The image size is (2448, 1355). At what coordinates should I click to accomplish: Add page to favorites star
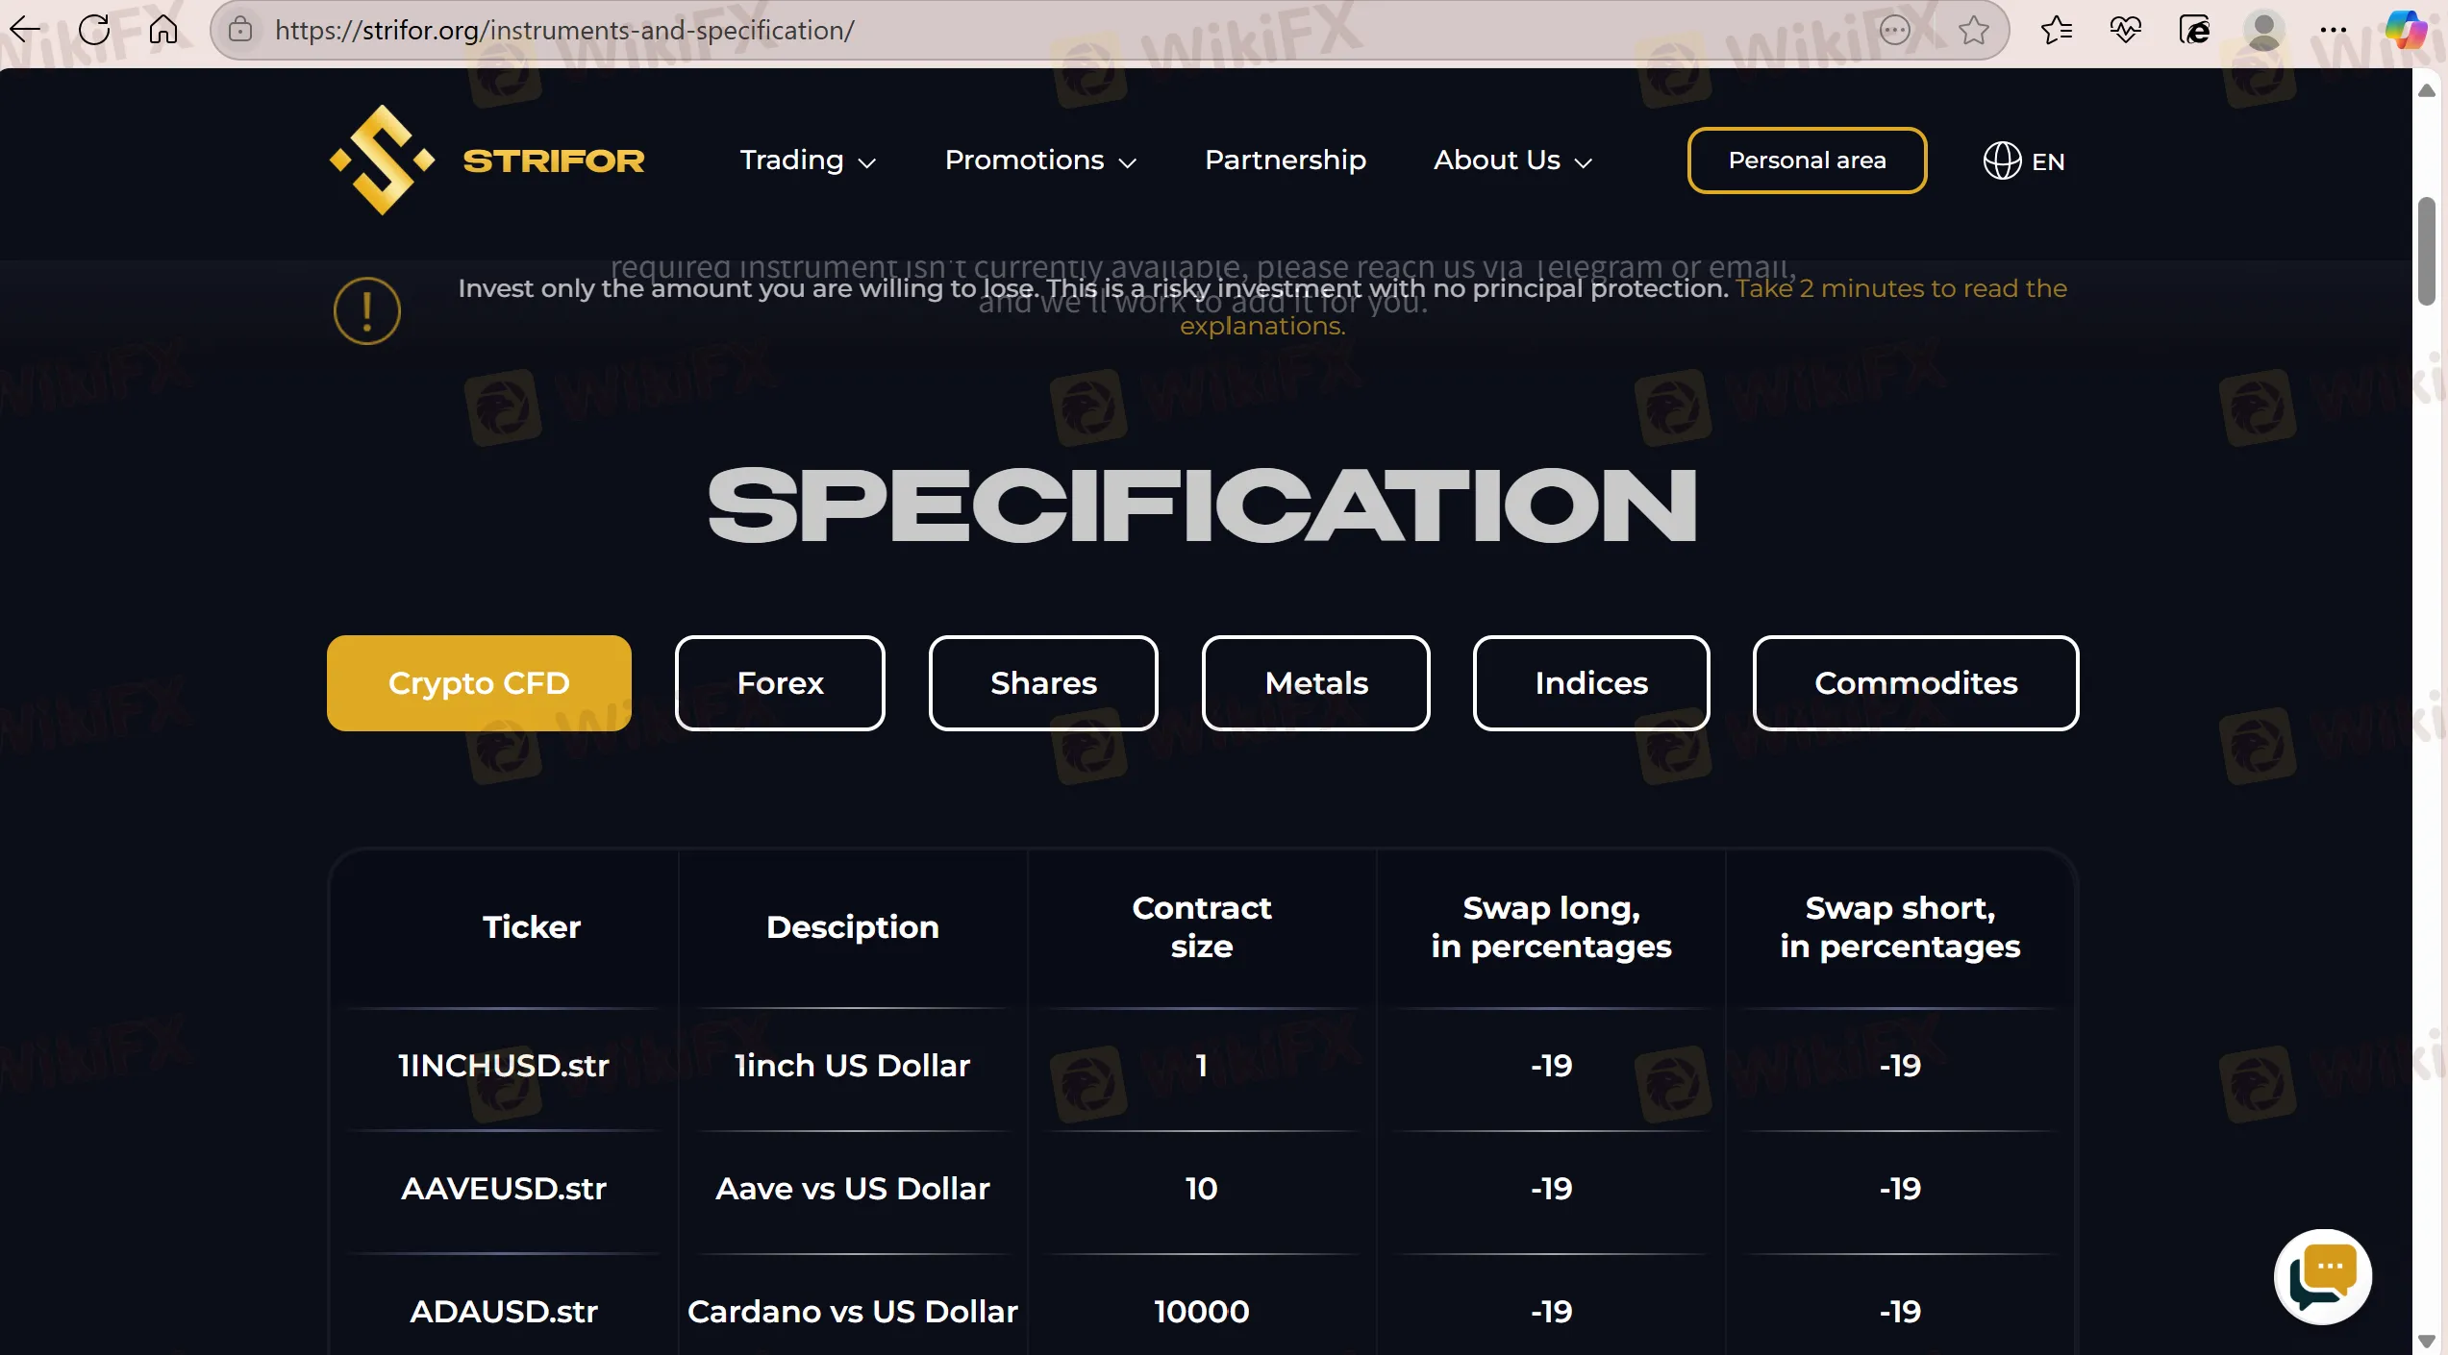click(1974, 30)
